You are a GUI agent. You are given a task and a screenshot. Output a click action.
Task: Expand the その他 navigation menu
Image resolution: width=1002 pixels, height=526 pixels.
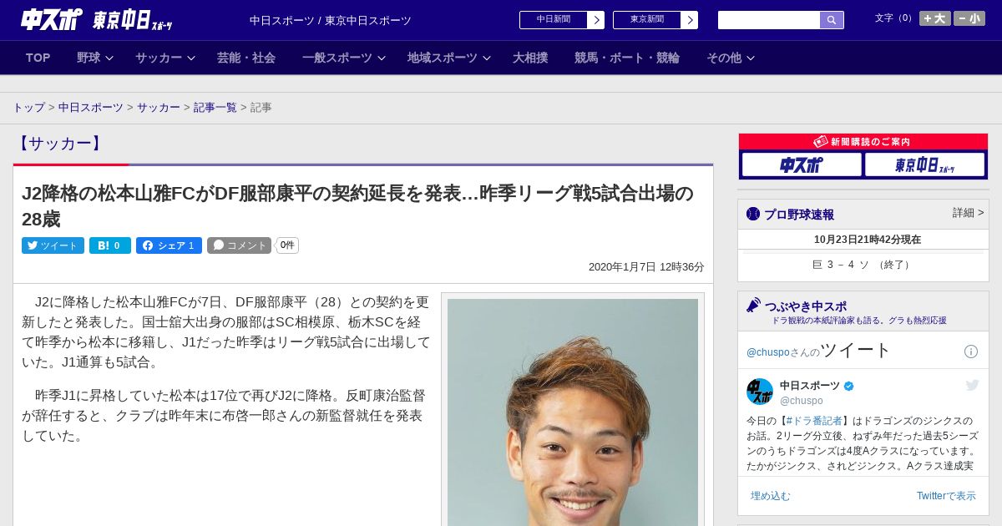(x=731, y=58)
